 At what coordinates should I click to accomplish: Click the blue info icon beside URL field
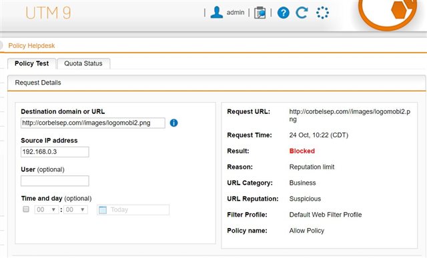pos(173,123)
